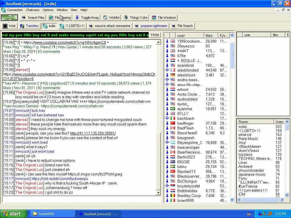Open the Connection menu
This screenshot has height=218, width=291.
click(x=15, y=10)
